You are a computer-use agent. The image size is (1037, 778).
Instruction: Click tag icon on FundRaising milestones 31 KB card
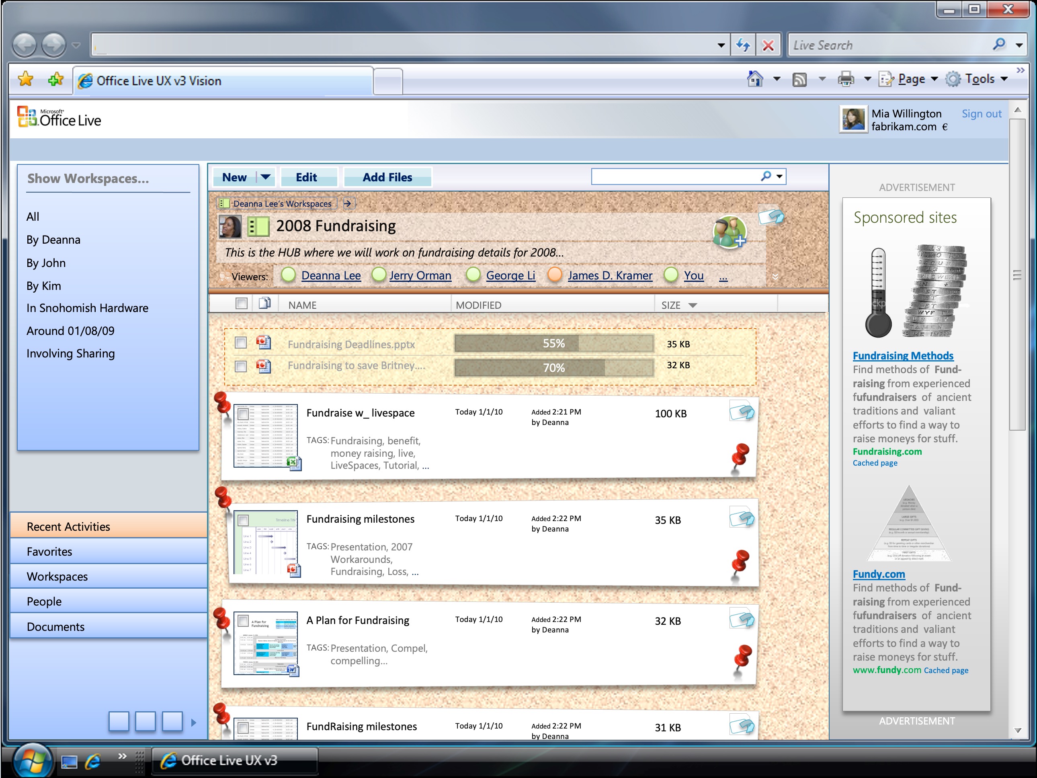[742, 725]
